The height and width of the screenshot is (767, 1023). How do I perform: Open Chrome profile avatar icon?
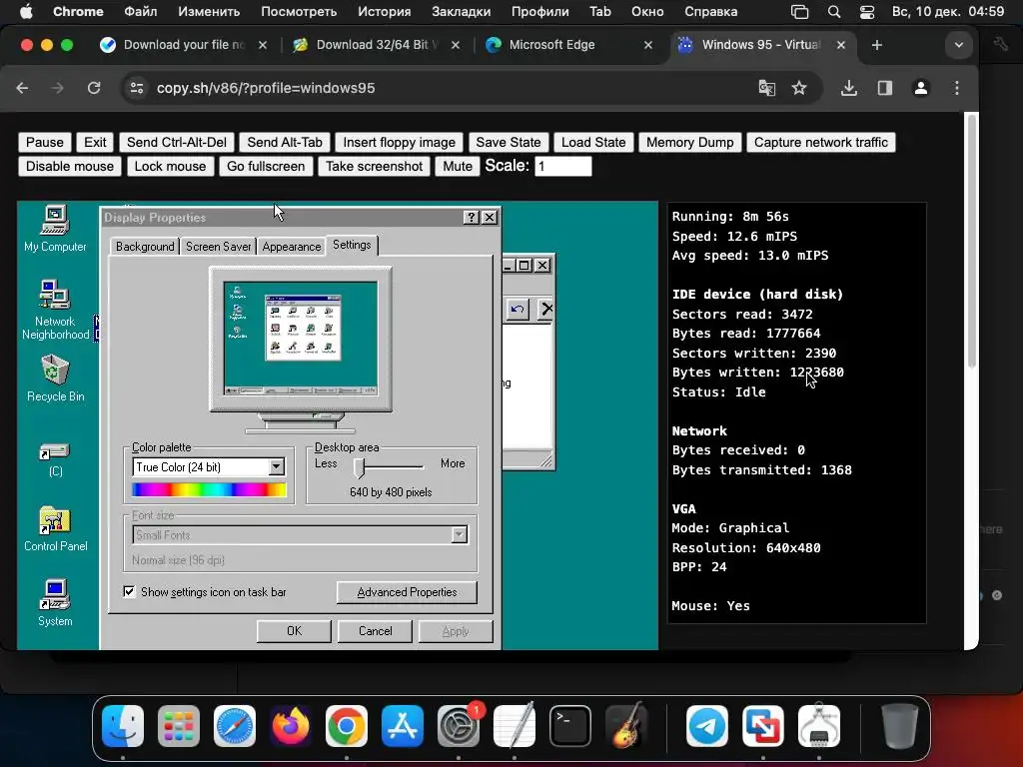(x=920, y=88)
